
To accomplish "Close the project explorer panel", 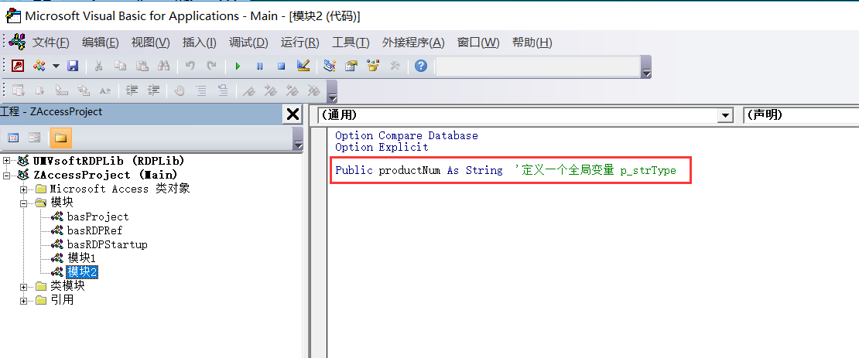I will [x=293, y=114].
